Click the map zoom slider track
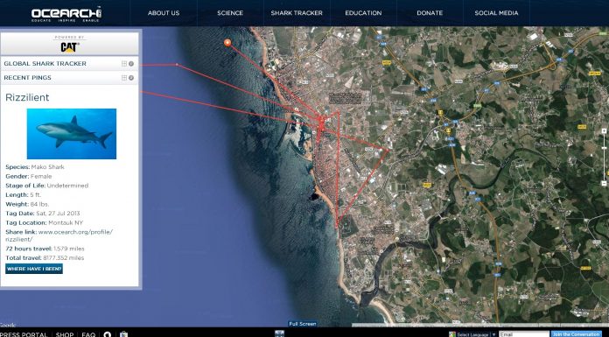 pos(604,157)
